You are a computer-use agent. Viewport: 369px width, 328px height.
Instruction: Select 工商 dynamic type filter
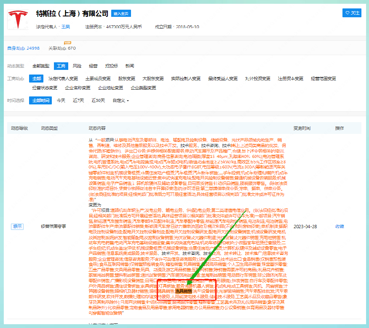[61, 66]
